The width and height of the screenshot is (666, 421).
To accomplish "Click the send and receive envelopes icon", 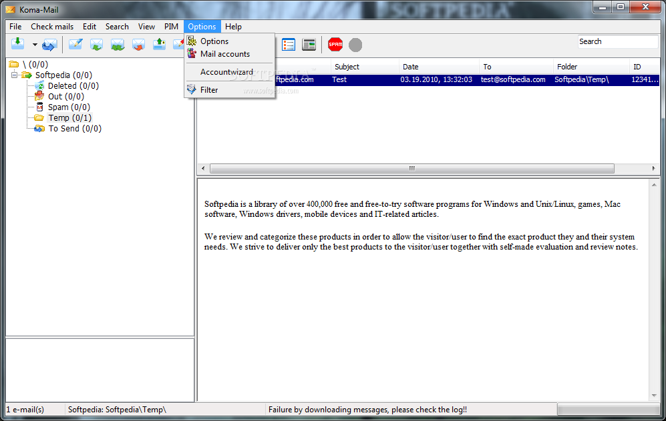I will (x=49, y=45).
